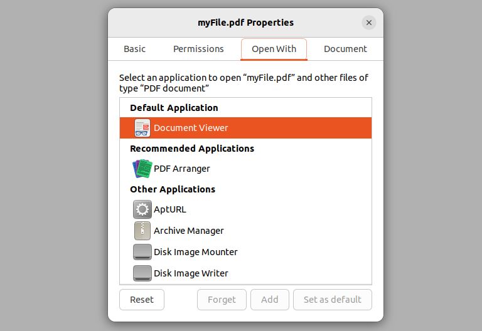Click the Forget button
The height and width of the screenshot is (331, 482).
click(x=222, y=300)
